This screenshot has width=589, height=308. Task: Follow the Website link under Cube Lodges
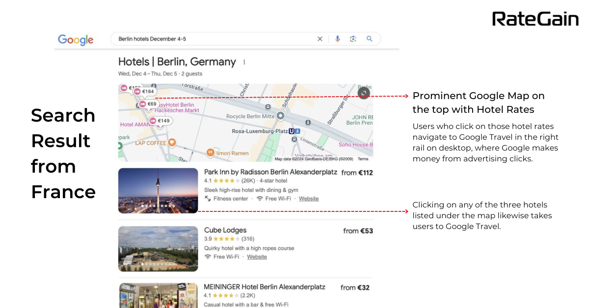(x=257, y=257)
